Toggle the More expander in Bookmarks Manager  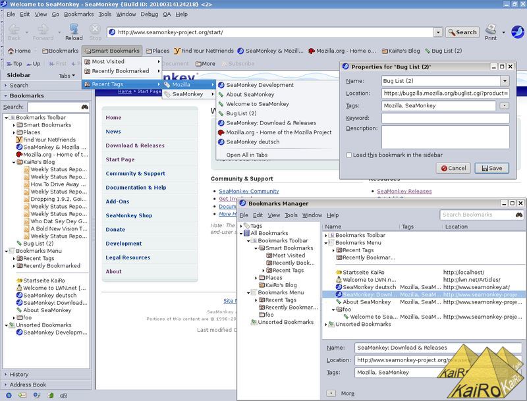pos(331,393)
